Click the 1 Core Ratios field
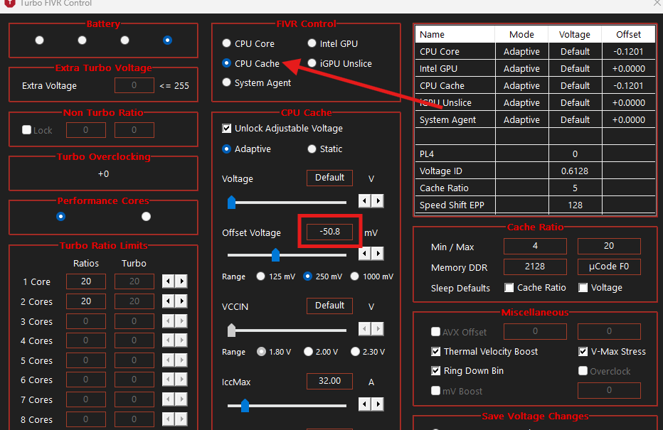This screenshot has width=663, height=430. tap(86, 281)
